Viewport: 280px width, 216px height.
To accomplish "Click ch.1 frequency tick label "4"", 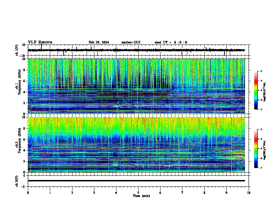I will (x=25, y=92).
